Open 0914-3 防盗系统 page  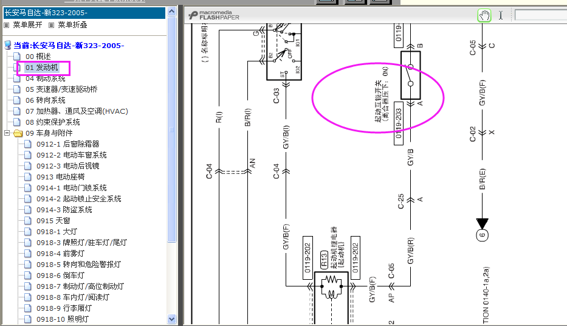click(x=64, y=210)
